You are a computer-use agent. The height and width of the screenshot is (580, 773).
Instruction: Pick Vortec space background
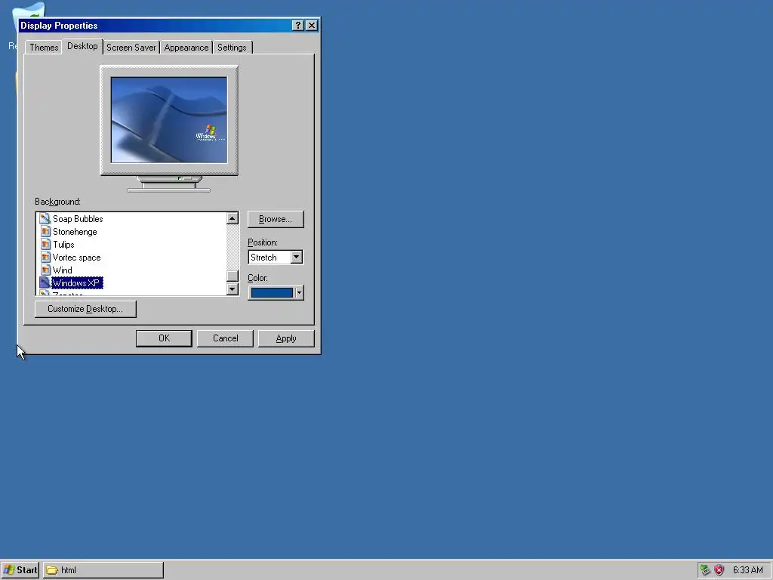[x=76, y=257]
